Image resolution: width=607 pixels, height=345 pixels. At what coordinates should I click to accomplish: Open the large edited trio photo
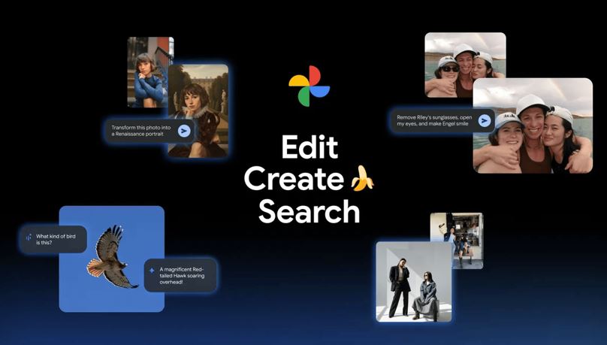(533, 126)
